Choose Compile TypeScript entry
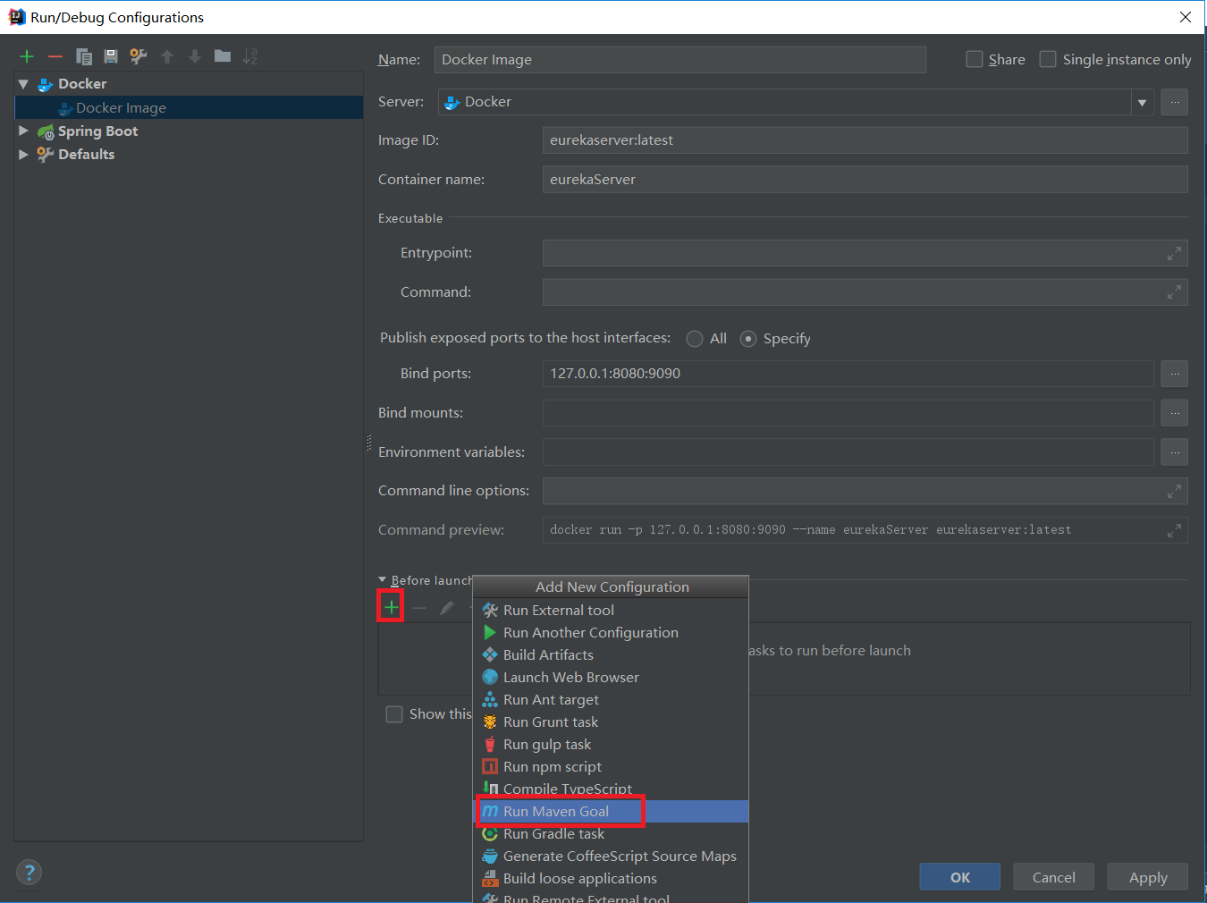1207x903 pixels. (611, 789)
